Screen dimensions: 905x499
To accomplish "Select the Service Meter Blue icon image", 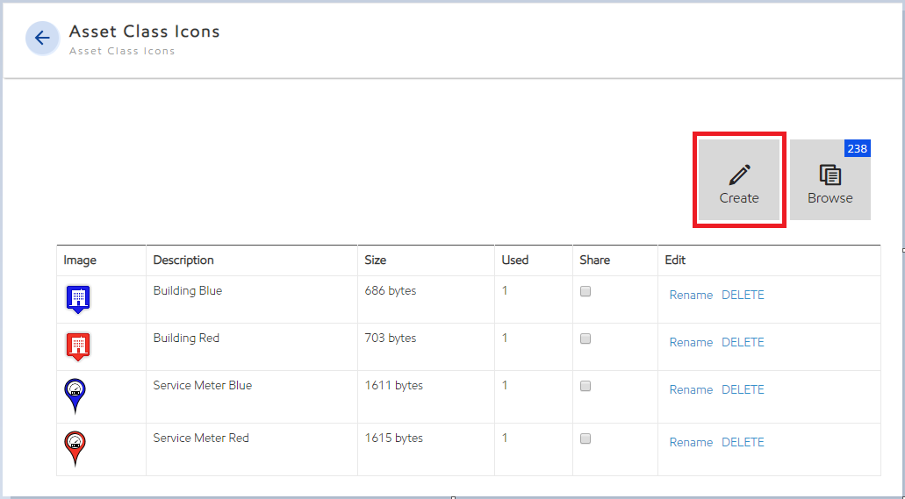I will 75,396.
